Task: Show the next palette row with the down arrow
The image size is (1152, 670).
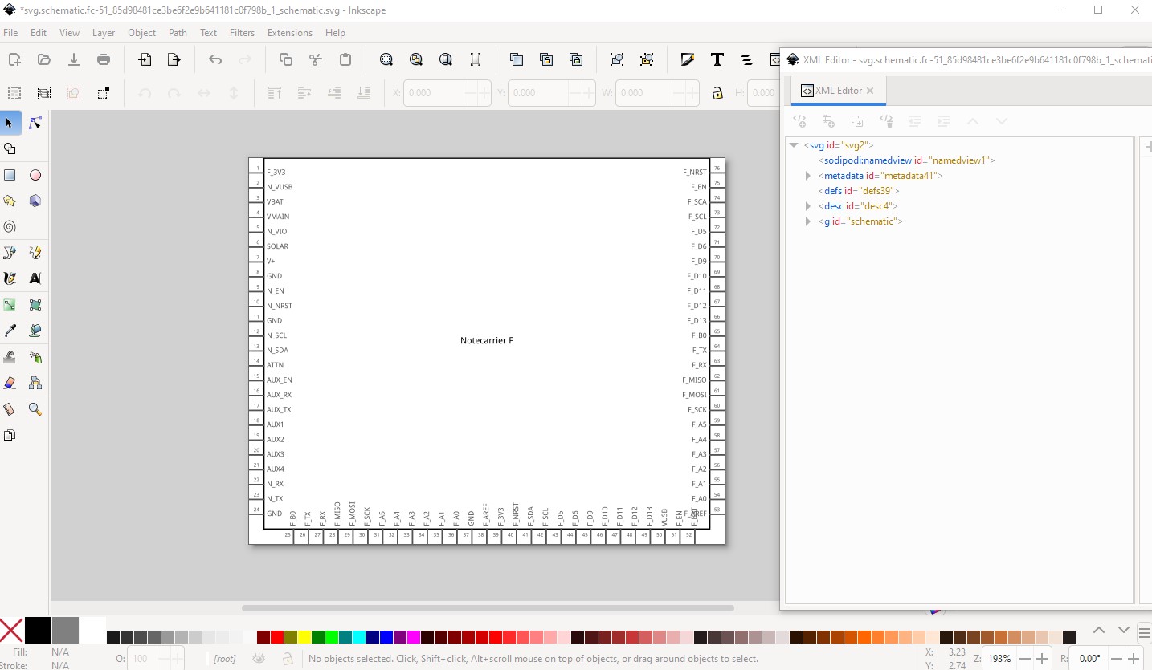Action: click(1124, 631)
